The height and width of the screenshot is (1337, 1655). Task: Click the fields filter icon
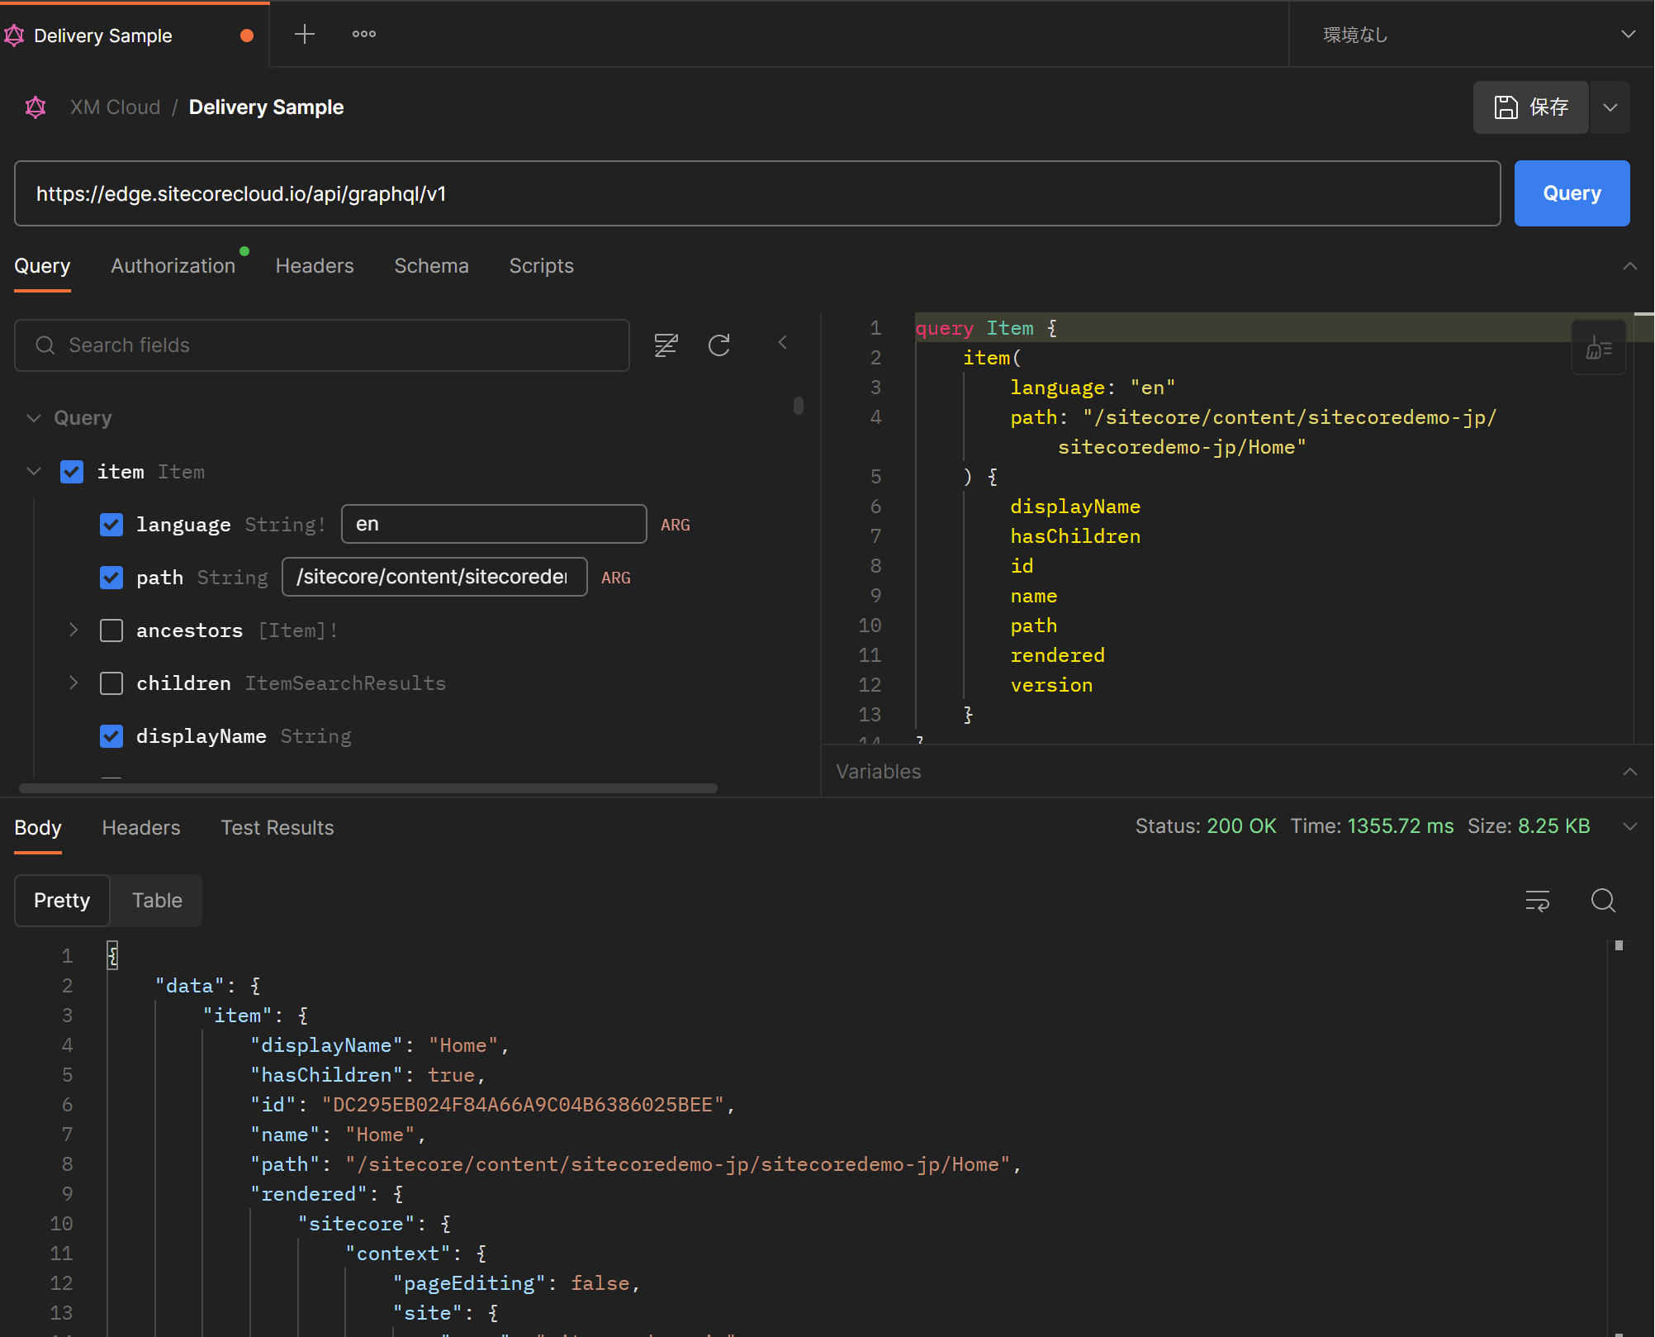click(666, 345)
